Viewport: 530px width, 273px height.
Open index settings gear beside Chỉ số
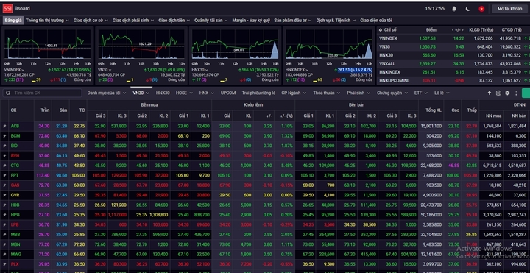[x=381, y=29]
